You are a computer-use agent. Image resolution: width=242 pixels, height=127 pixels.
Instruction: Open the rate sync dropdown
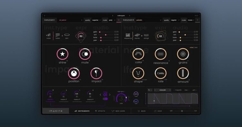[121, 92]
